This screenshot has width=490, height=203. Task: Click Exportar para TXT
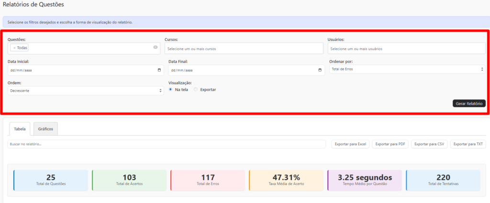tap(468, 144)
